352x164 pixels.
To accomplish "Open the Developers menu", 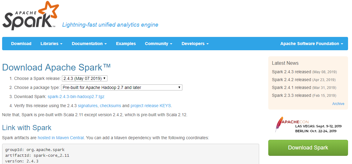I will coord(195,44).
